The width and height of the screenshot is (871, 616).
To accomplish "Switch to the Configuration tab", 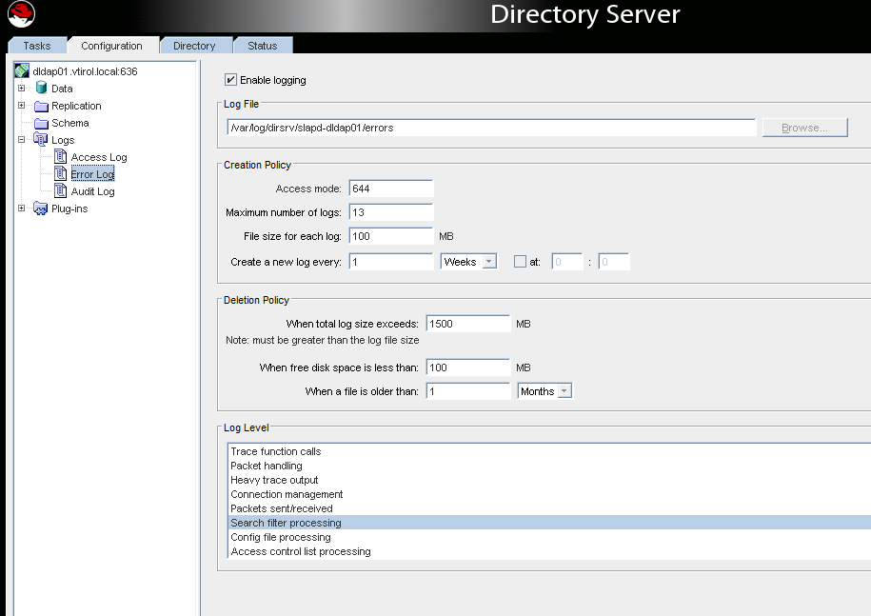I will click(x=111, y=46).
